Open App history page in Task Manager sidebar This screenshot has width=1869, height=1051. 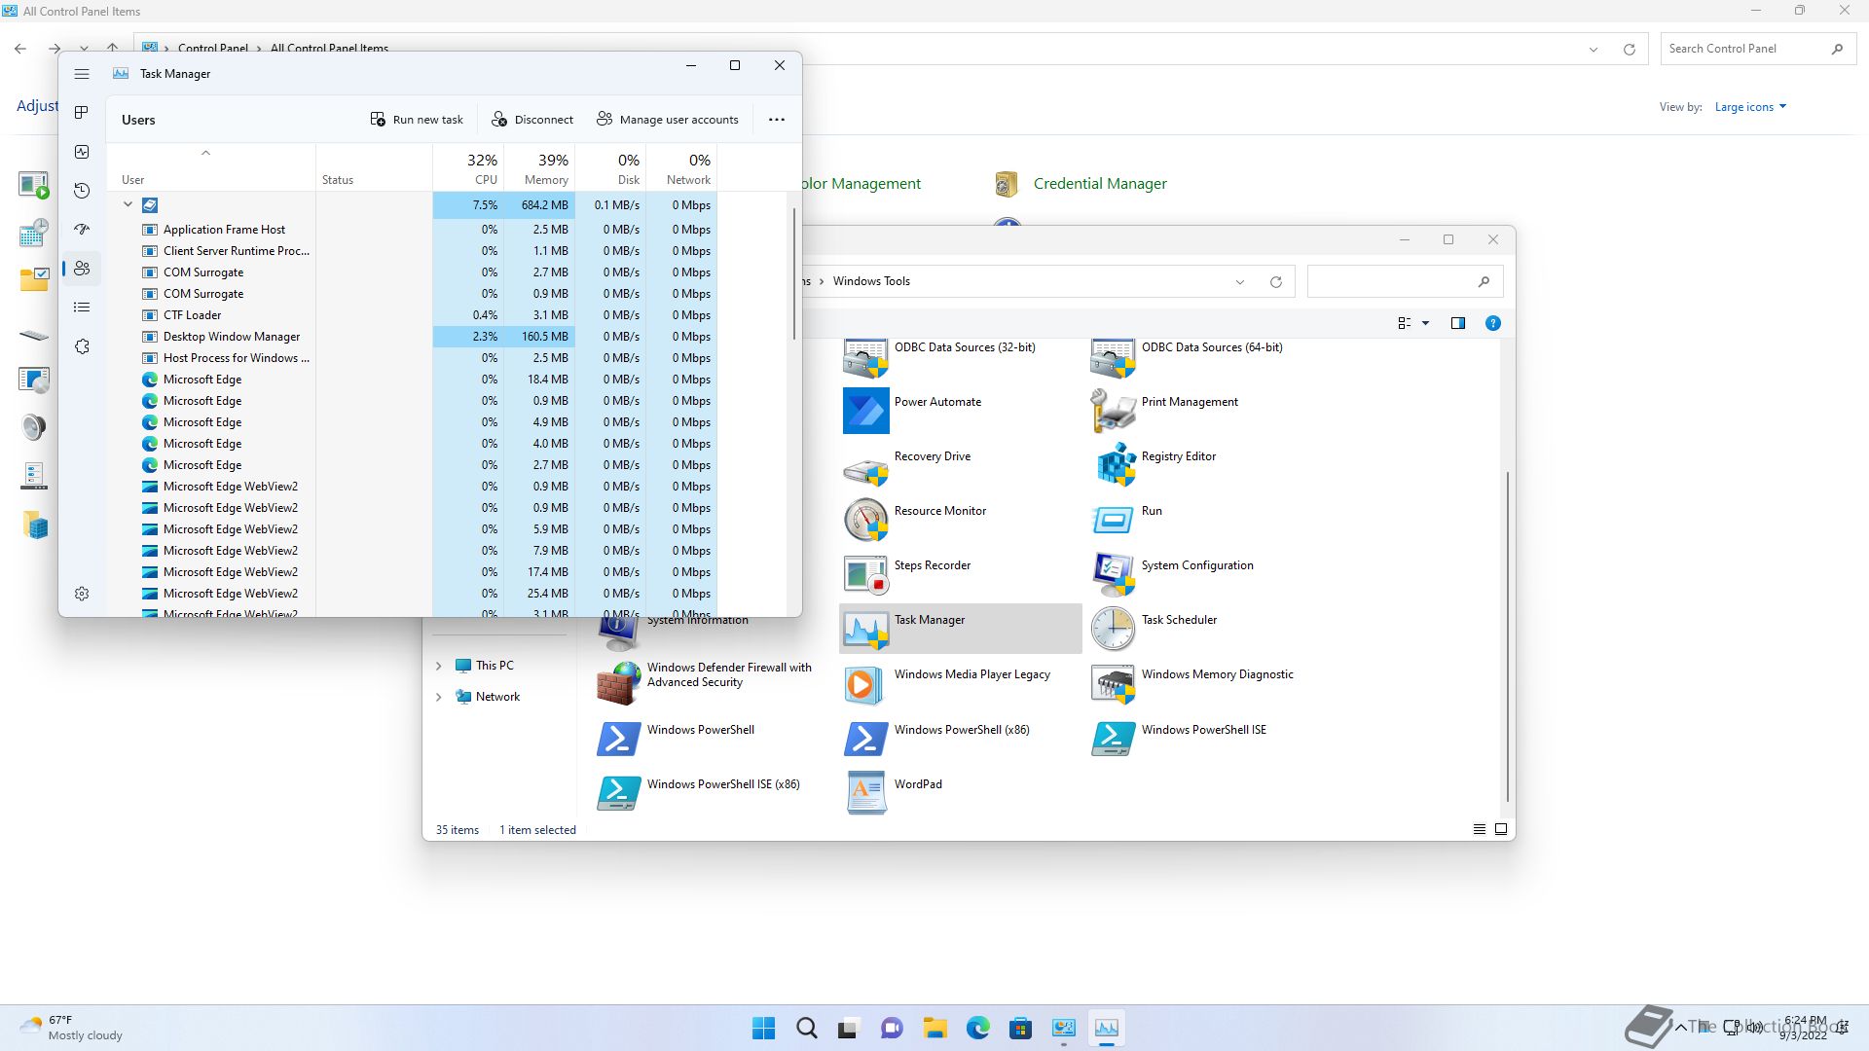tap(82, 191)
